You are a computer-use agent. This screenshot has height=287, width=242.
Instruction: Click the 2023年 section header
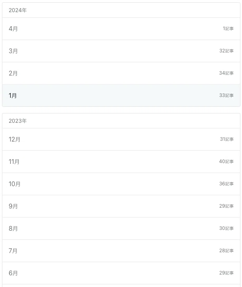[18, 121]
